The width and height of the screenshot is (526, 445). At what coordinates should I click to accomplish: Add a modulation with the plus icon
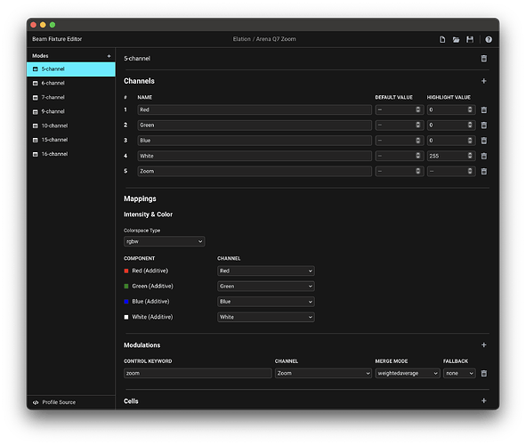pyautogui.click(x=484, y=344)
